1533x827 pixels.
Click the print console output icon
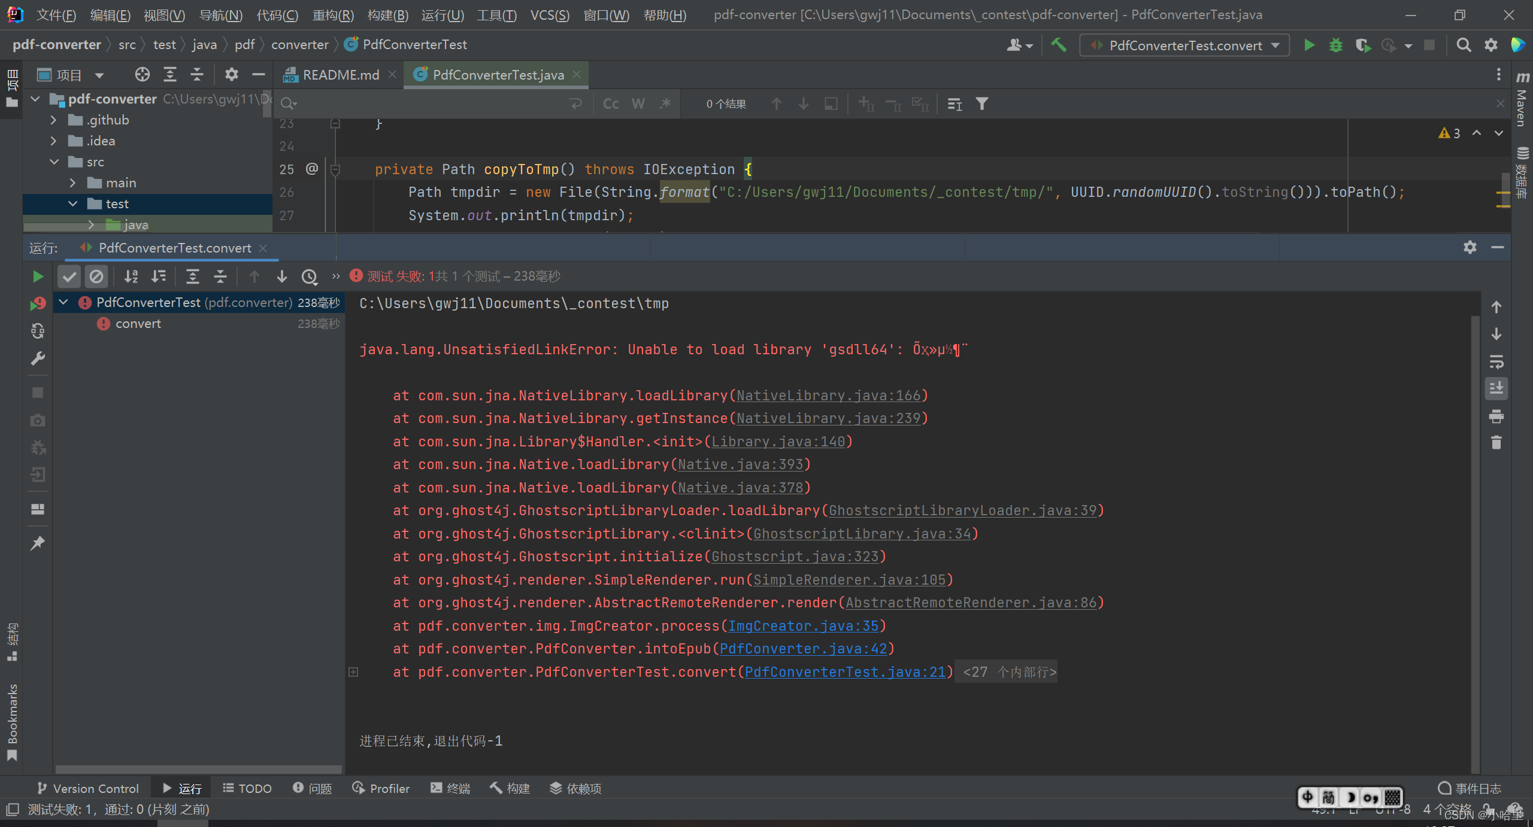(x=1496, y=416)
